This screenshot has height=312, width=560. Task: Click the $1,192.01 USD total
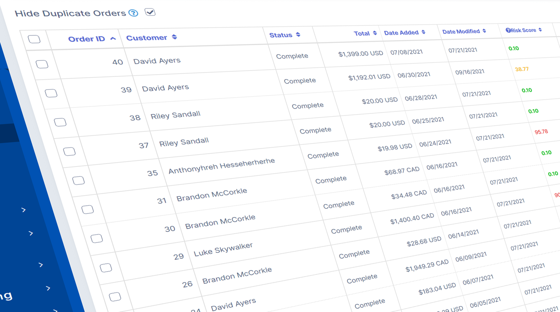[x=369, y=77]
